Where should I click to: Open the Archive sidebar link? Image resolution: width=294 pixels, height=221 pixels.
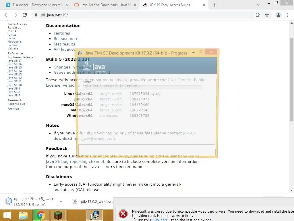(x=13, y=108)
